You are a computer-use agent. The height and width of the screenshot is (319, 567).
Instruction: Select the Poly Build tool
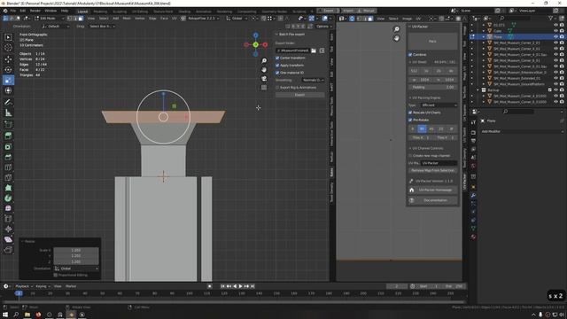[8, 188]
